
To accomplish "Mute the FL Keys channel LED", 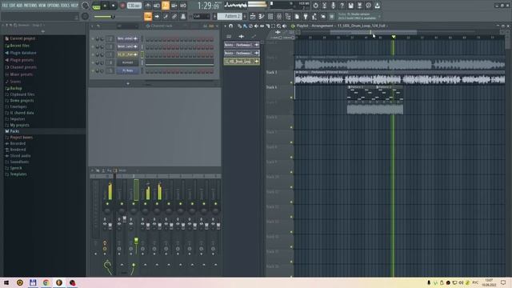I will point(93,71).
